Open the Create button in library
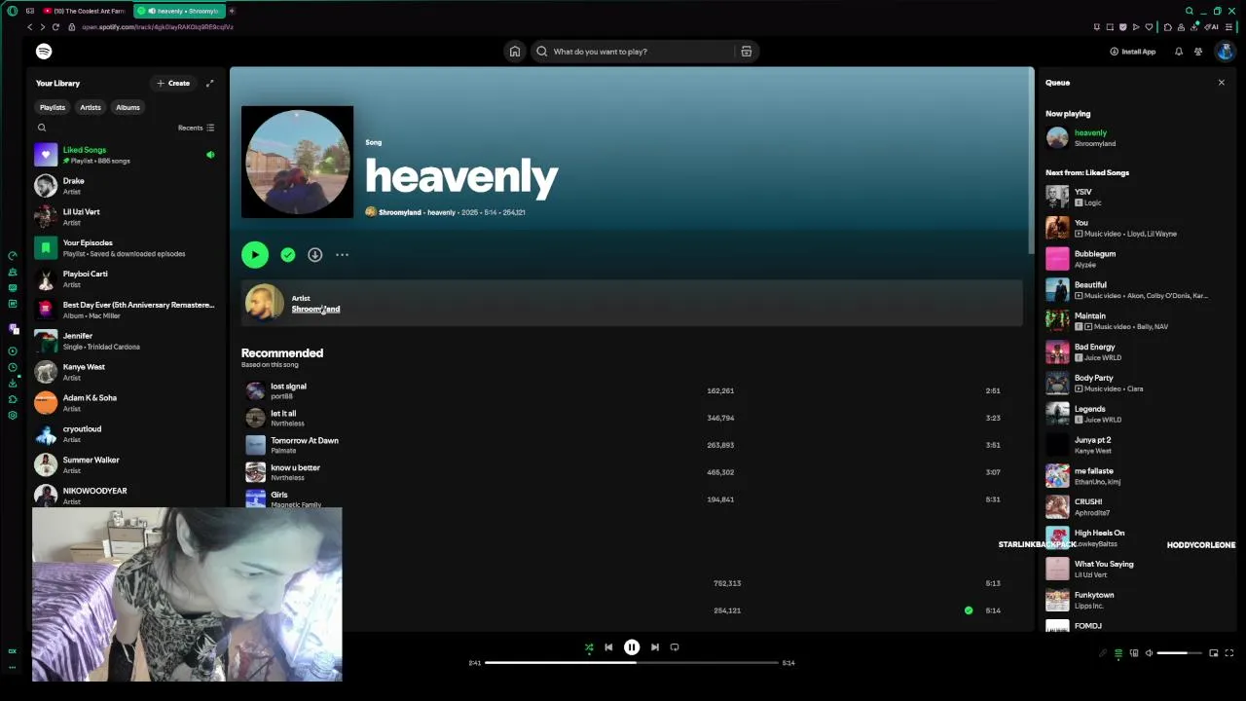 (x=173, y=83)
